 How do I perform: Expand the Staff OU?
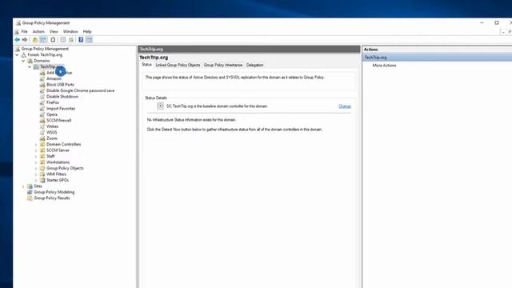point(36,156)
